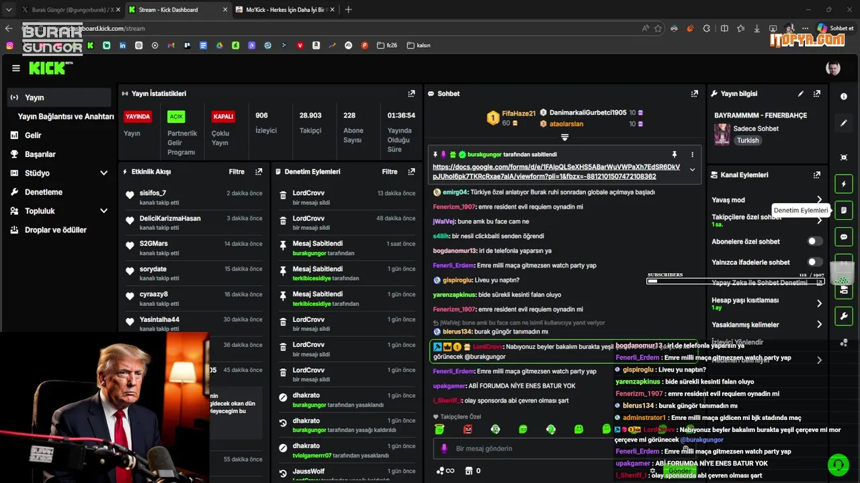This screenshot has width=860, height=483.
Task: Open Hesap yaşı kısıtlaması settings
Action: coord(819,304)
